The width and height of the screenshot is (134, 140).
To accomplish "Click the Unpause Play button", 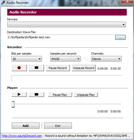I will tap(86, 95).
